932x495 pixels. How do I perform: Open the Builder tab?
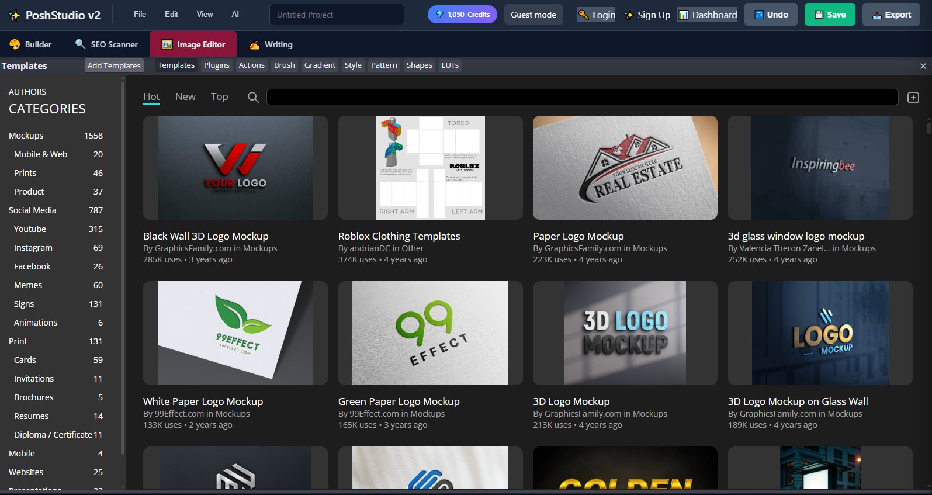(x=30, y=44)
